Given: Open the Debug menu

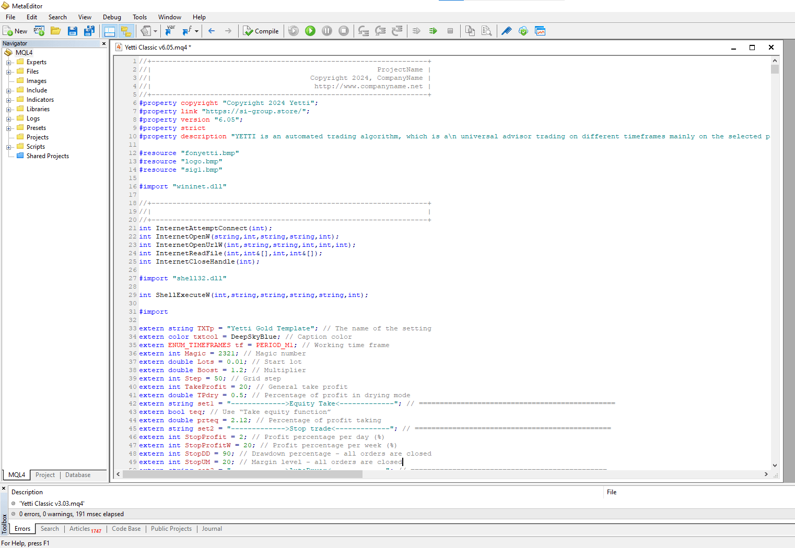Looking at the screenshot, I should pos(112,17).
